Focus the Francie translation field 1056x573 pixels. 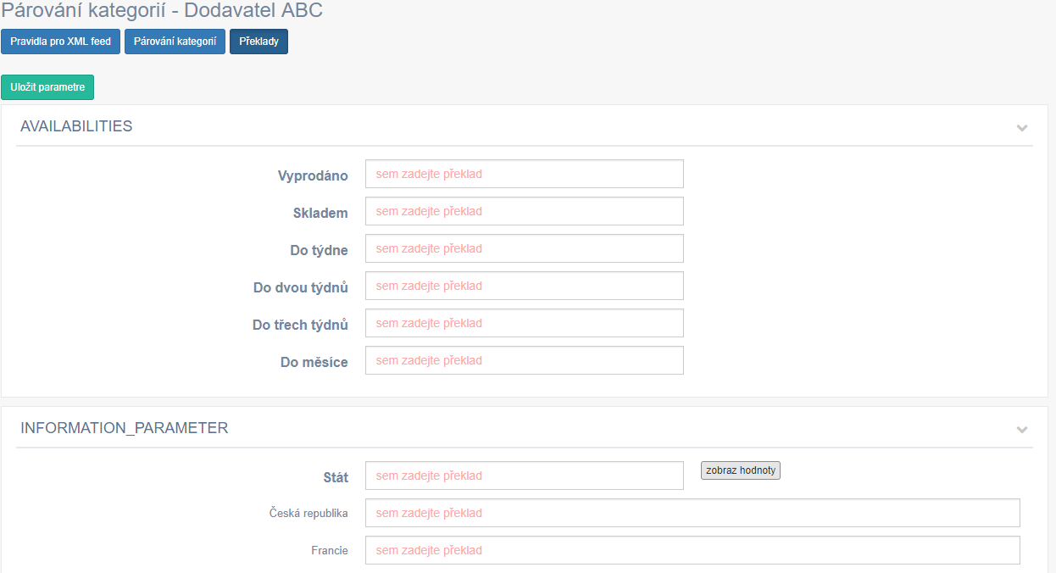point(692,550)
